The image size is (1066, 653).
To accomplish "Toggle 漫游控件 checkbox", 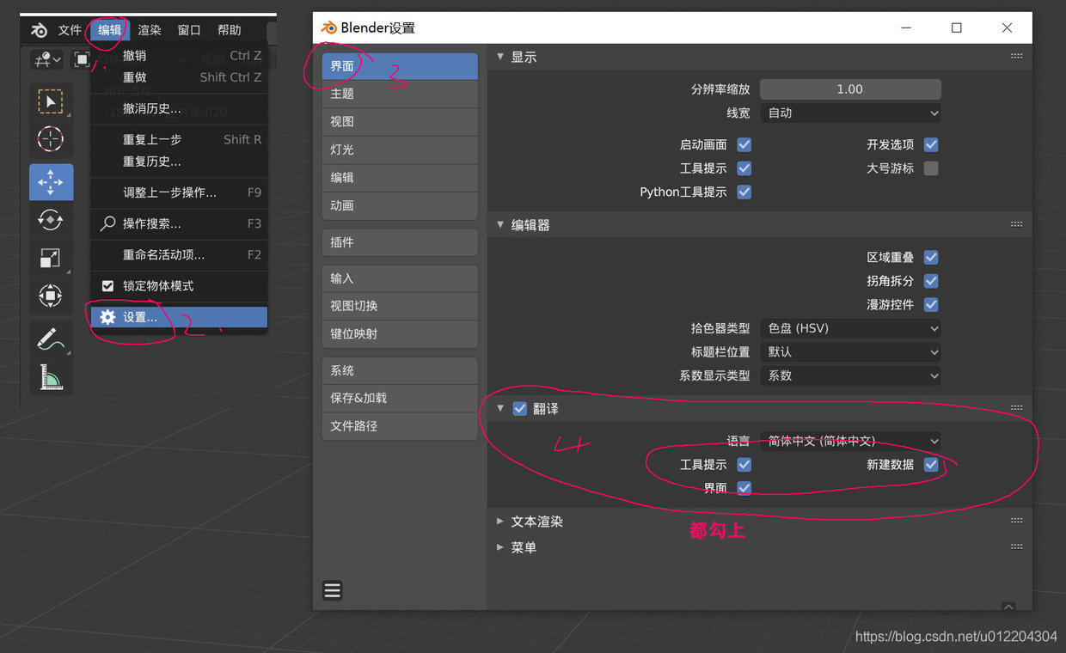I will [x=931, y=304].
